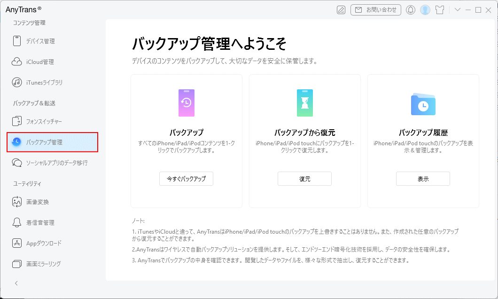Click the ユーティリティ section header
The image size is (498, 299).
click(27, 184)
